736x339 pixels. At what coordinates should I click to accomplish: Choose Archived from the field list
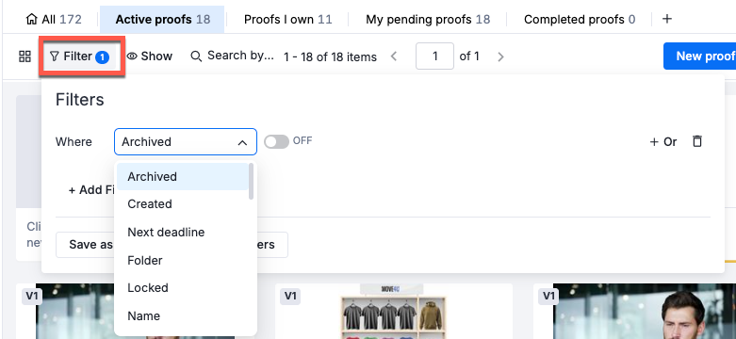[x=183, y=177]
